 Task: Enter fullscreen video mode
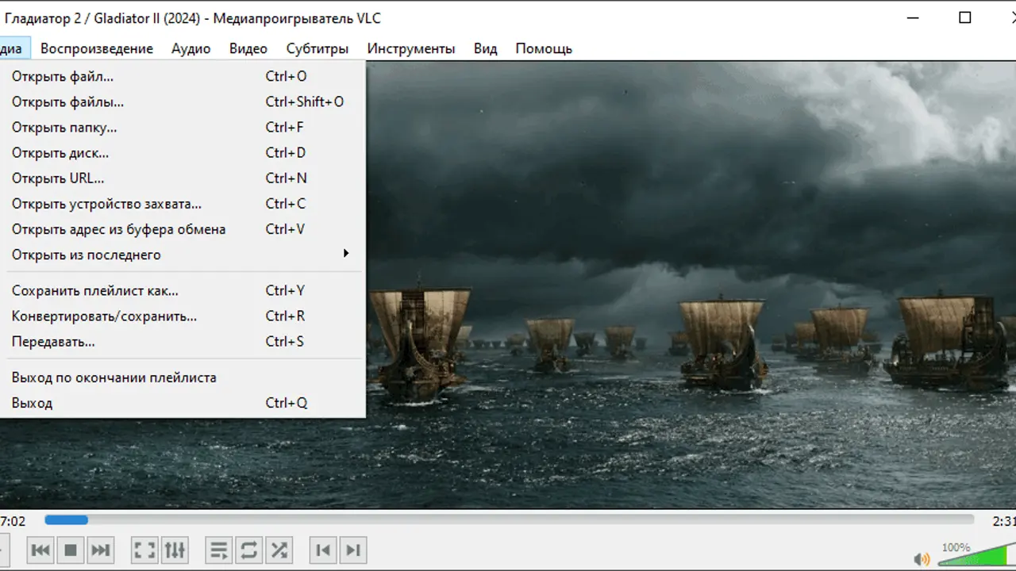pos(144,550)
